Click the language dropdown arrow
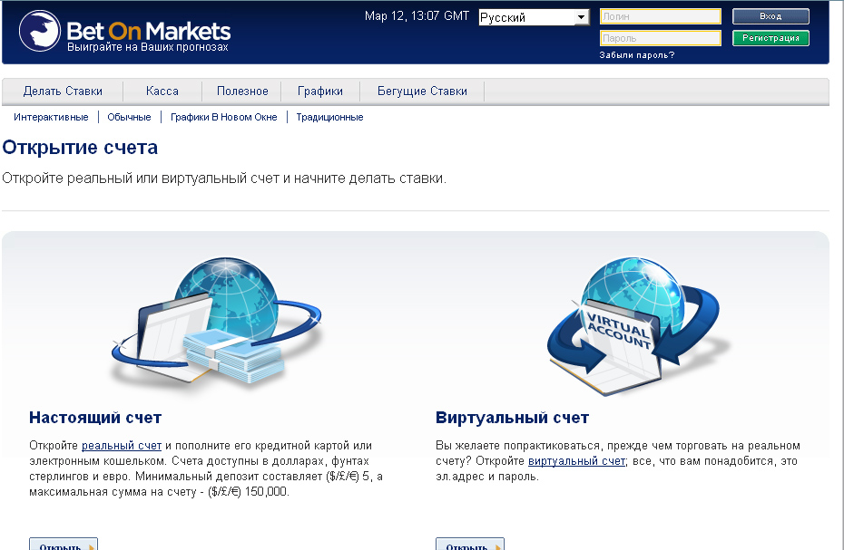Viewport: 844px width, 550px height. [x=581, y=17]
